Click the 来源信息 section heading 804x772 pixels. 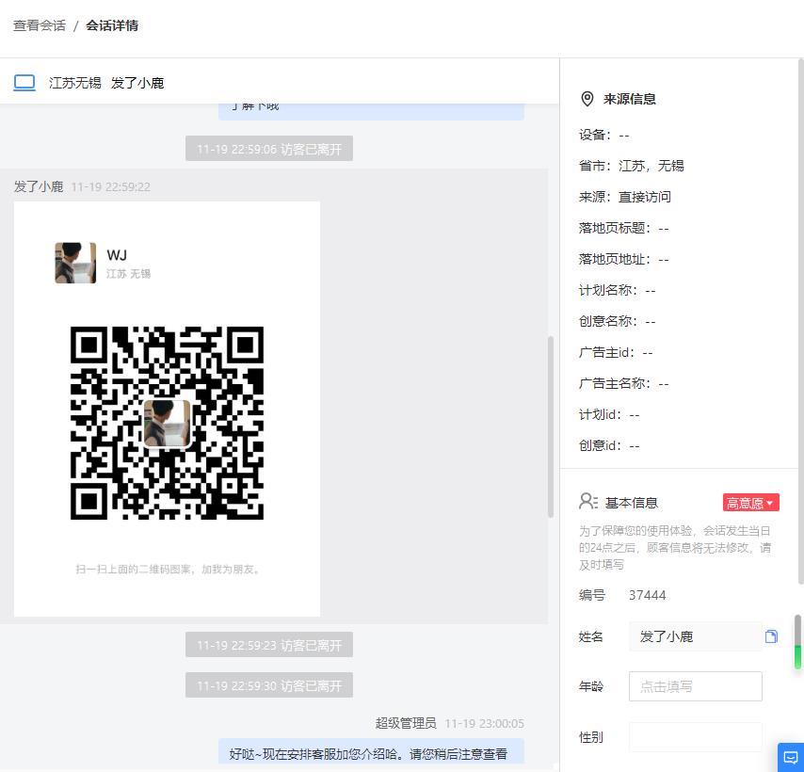pos(630,99)
